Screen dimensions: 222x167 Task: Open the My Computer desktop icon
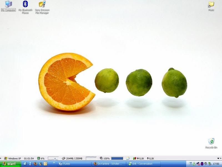[x=8, y=6]
